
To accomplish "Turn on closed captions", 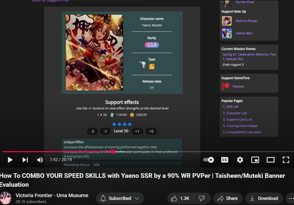I will [x=225, y=160].
